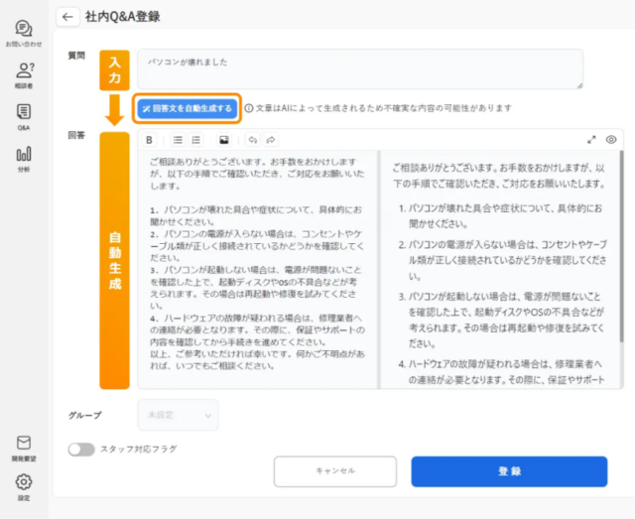Click the back arrow next to 社内Q&A登録
Screen dimensions: 635x519
(67, 17)
